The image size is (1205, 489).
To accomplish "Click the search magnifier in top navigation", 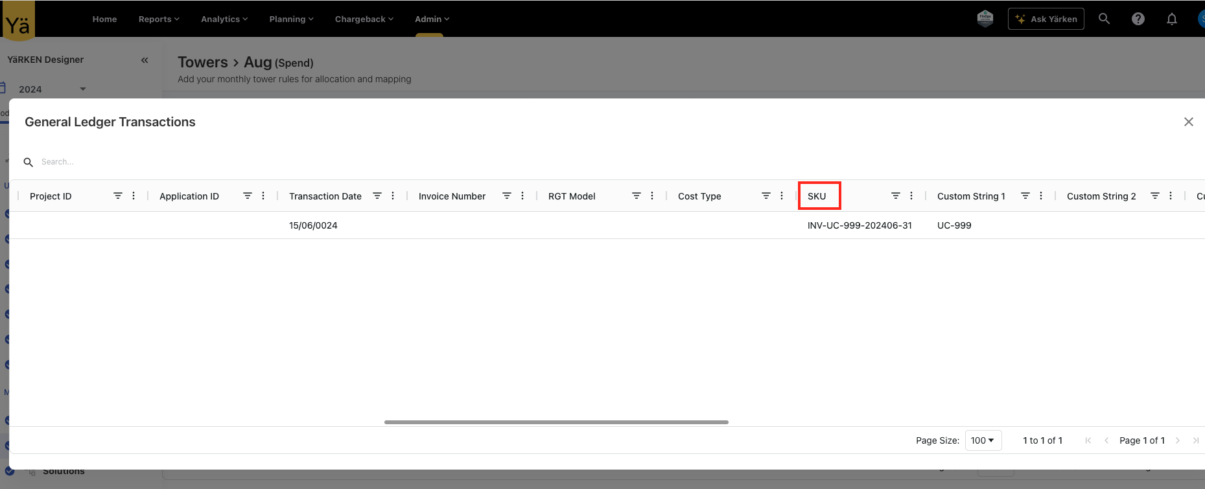I will tap(1104, 19).
